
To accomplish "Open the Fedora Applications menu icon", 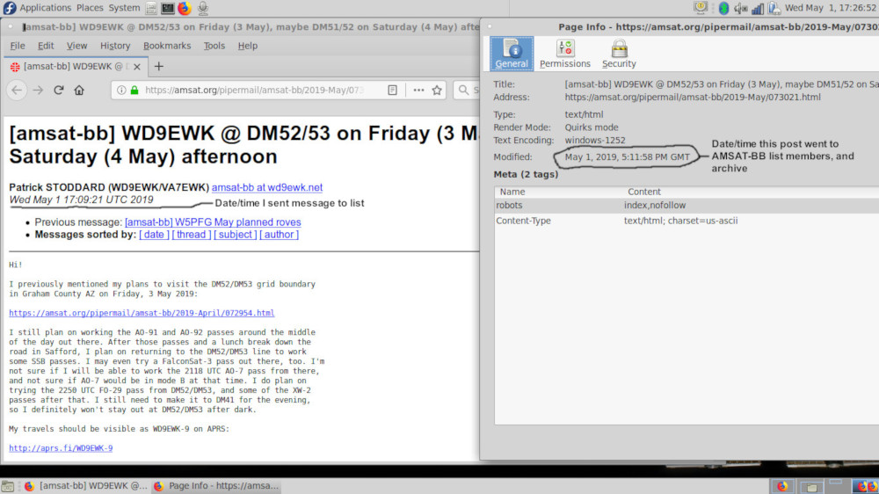I will [x=10, y=8].
